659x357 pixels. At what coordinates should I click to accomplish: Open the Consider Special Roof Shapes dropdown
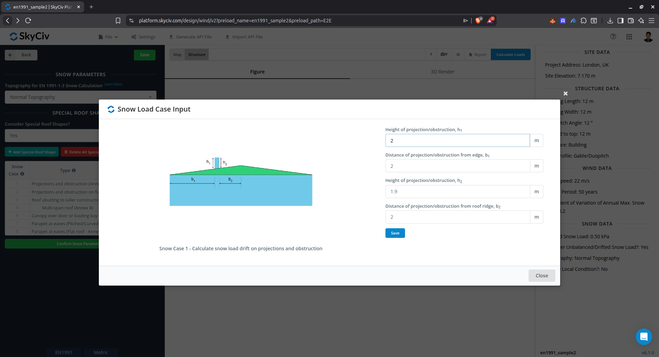(51, 136)
